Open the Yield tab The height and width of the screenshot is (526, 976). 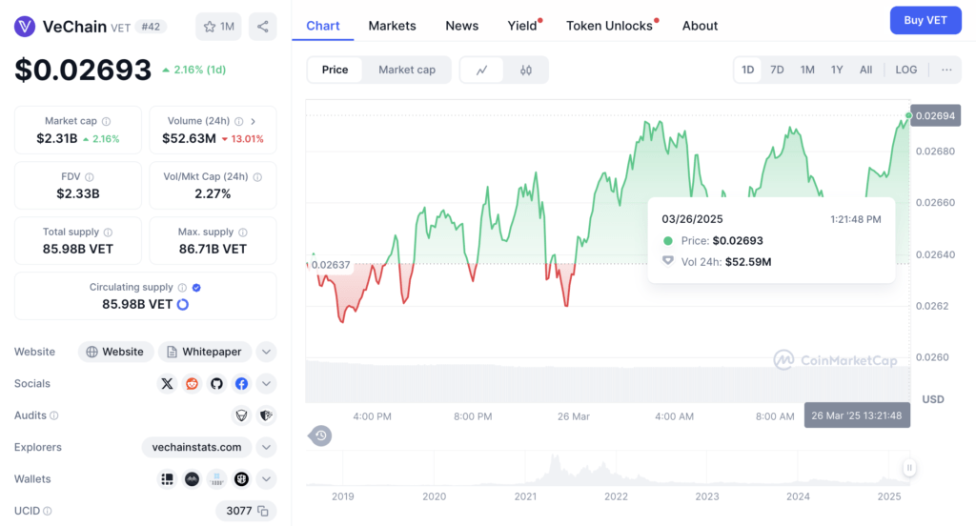pyautogui.click(x=523, y=26)
